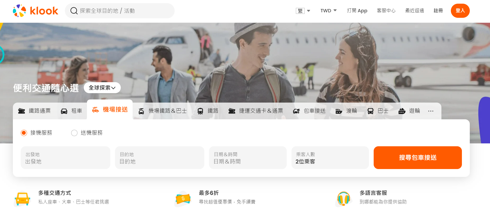This screenshot has height=213, width=490.
Task: Click the 出發地 input field
Action: 66,158
